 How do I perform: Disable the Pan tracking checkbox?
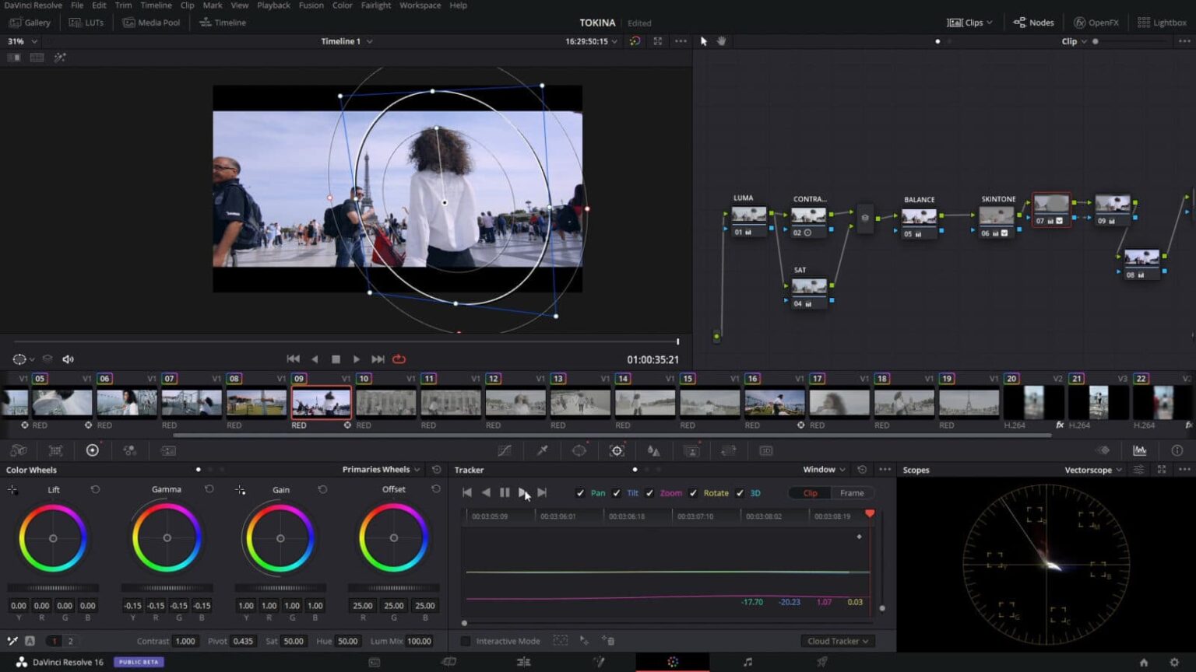click(x=580, y=492)
